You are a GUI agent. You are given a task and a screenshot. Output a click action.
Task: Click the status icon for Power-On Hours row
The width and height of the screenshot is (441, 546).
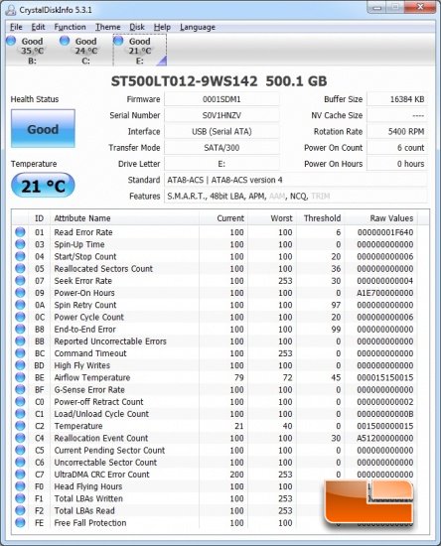point(20,293)
